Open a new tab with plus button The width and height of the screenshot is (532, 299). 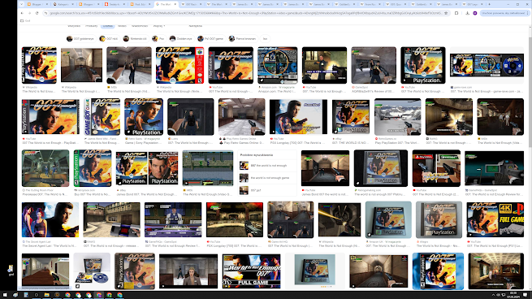click(489, 4)
